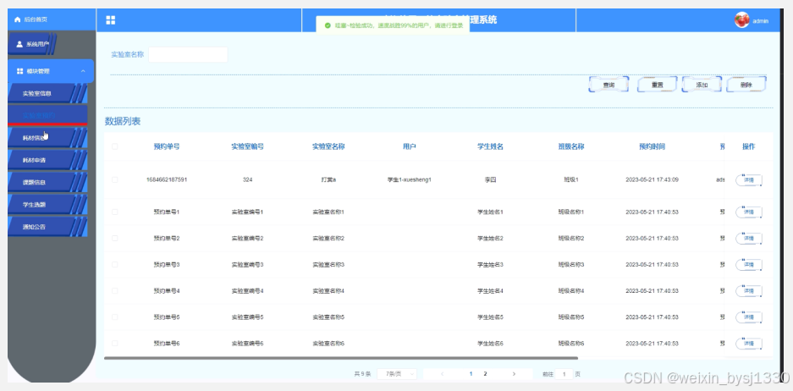Check the 预约单号4 row checkbox
793x391 pixels.
pos(115,291)
